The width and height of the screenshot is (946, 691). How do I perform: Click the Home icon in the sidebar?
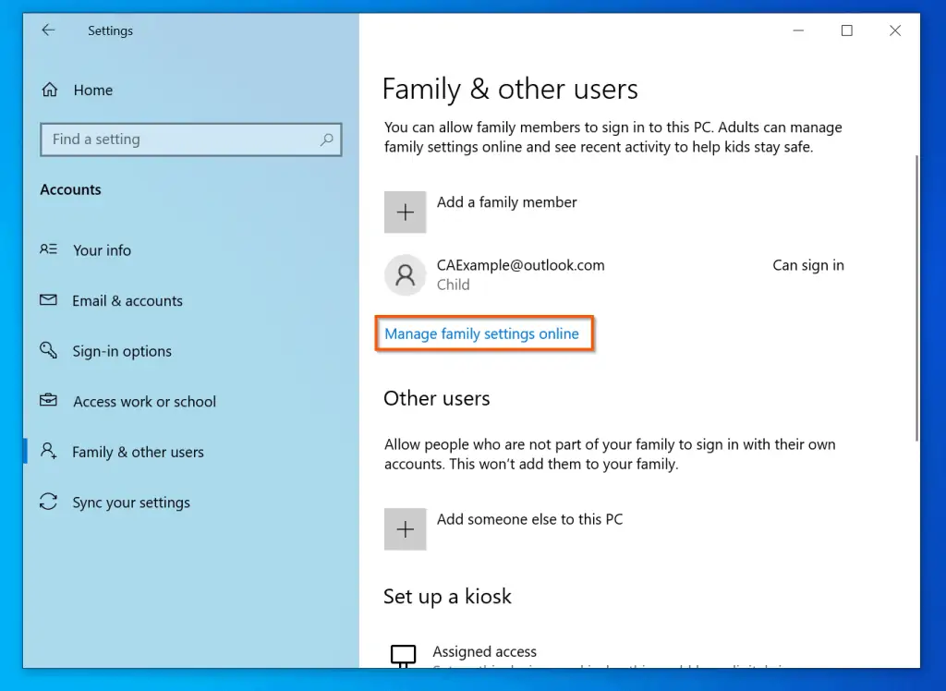point(50,90)
